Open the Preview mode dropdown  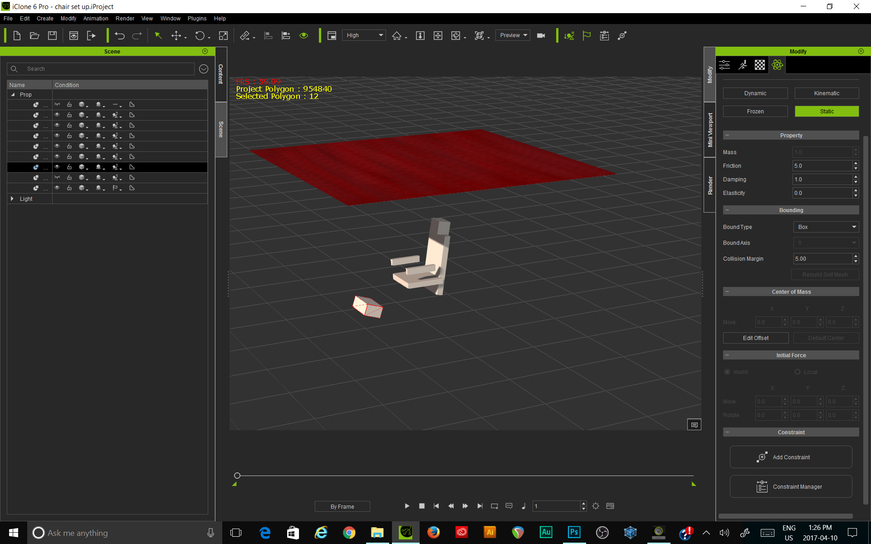[x=513, y=35]
